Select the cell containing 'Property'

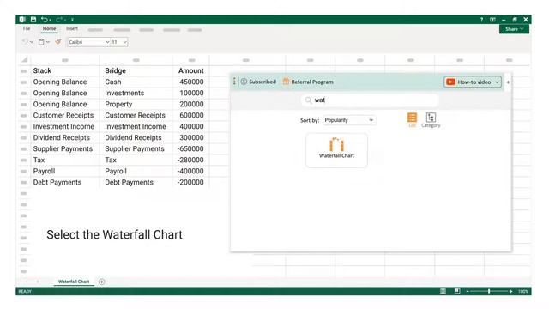pos(136,105)
